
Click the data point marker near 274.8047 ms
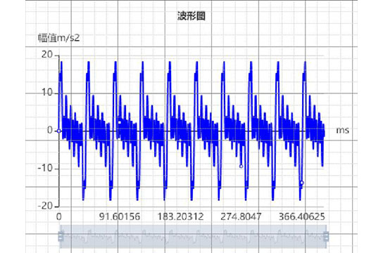point(241,167)
